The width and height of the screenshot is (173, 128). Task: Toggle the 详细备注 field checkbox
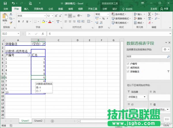coord(128,71)
